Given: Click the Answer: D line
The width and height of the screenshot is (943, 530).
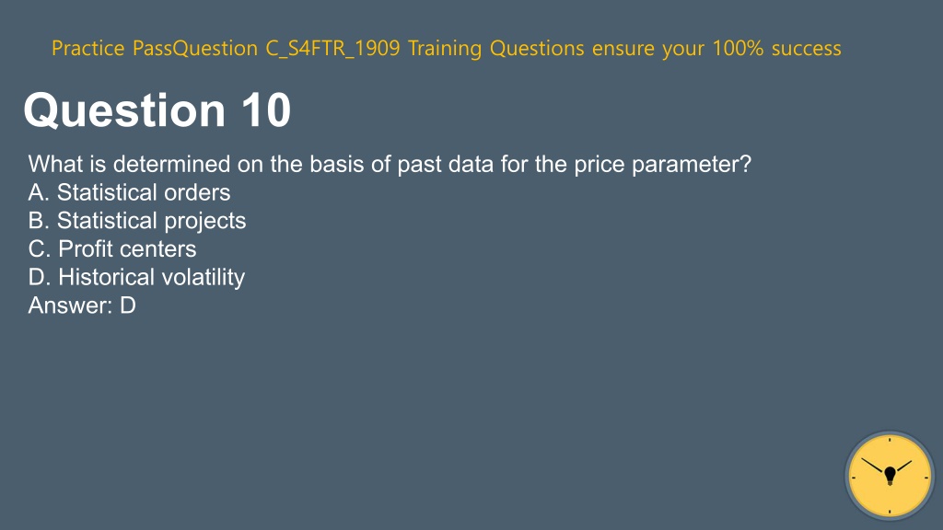Looking at the screenshot, I should pos(82,305).
